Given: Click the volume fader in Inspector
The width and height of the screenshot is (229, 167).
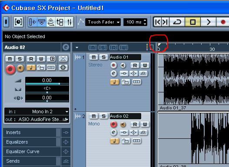Looking at the screenshot, I should (x=47, y=84).
